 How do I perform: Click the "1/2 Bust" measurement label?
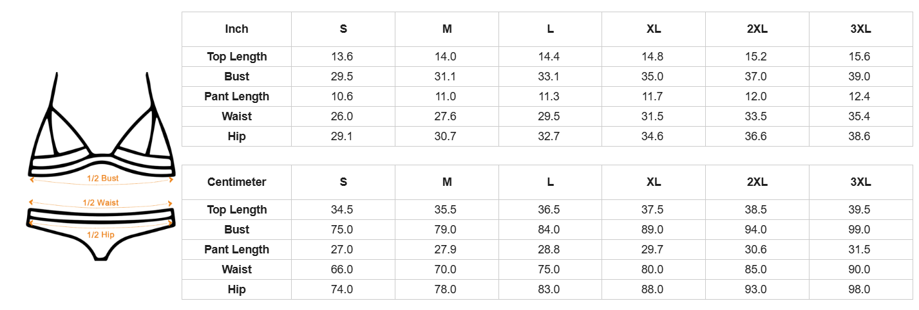pyautogui.click(x=102, y=178)
